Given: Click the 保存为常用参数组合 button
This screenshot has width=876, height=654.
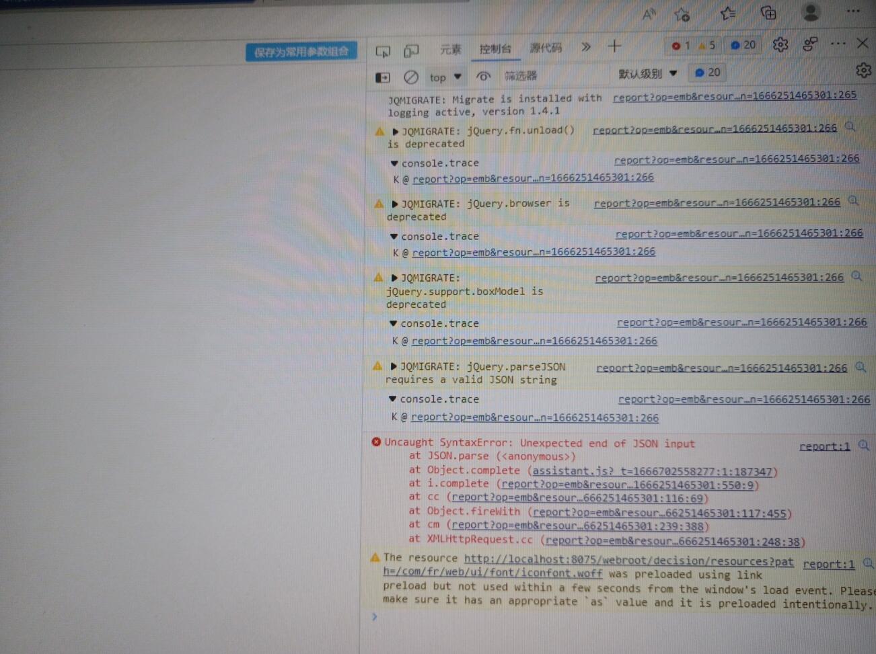Looking at the screenshot, I should 301,52.
